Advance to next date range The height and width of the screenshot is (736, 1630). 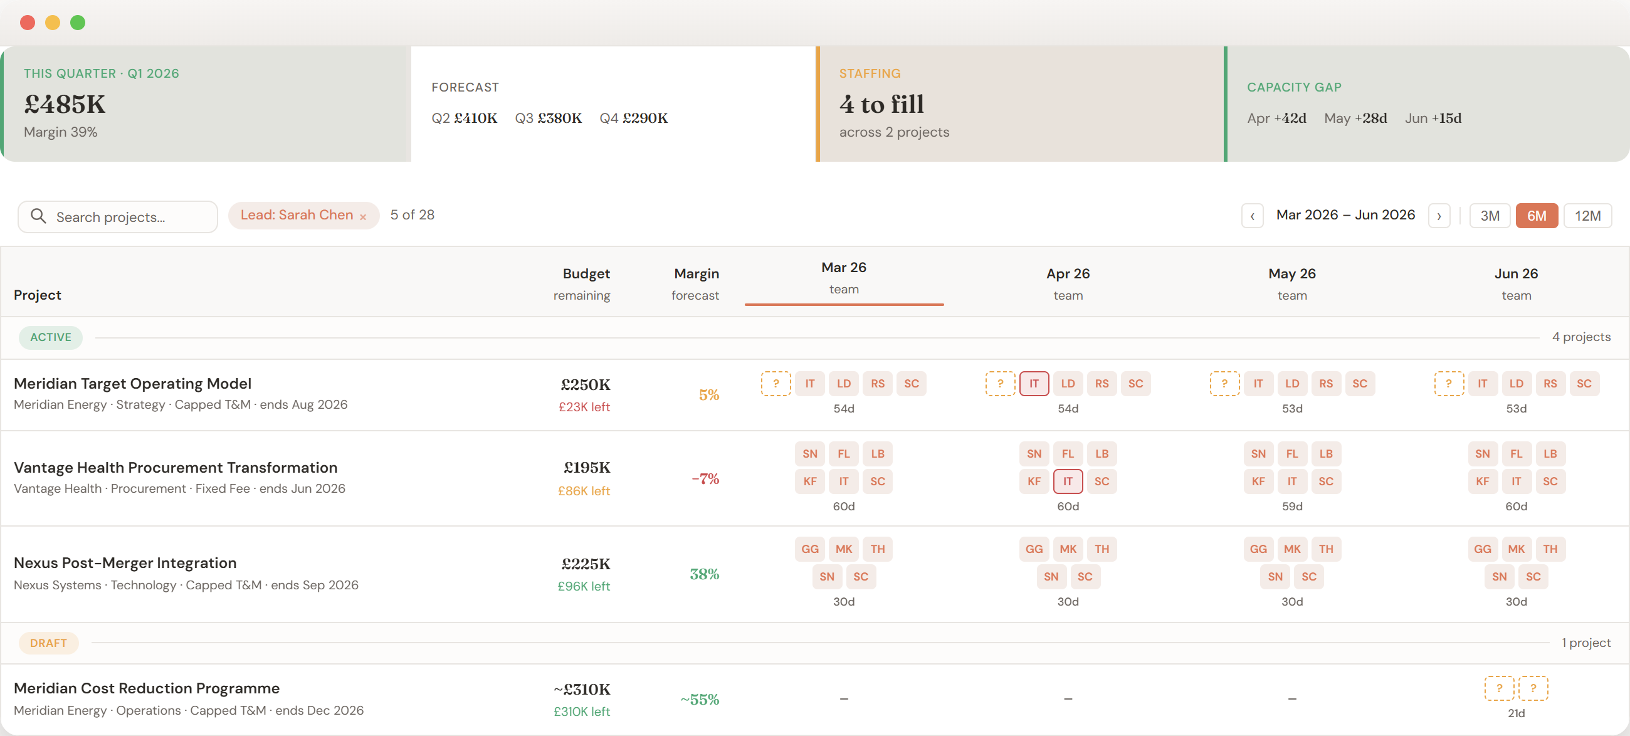[x=1438, y=216]
